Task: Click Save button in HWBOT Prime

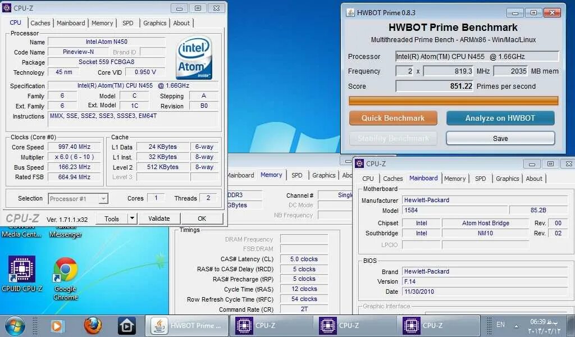Action: click(500, 138)
